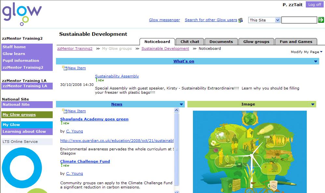This screenshot has width=325, height=193.
Task: Select Staff home in the sidebar
Action: (x=27, y=47)
